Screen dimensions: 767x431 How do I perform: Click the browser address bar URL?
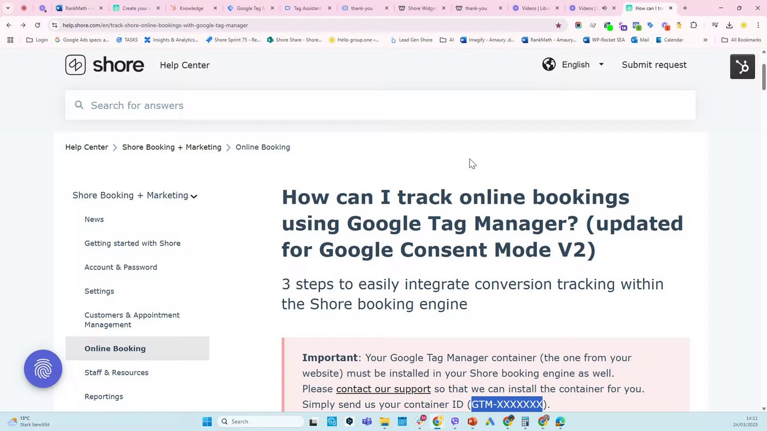(x=155, y=25)
